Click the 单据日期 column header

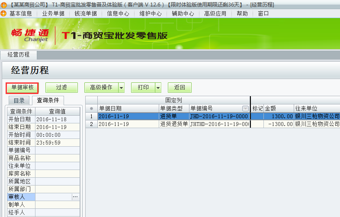click(128, 108)
